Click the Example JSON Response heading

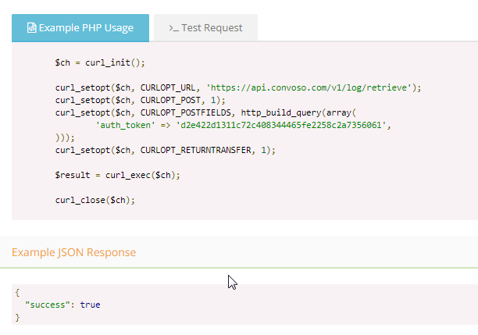(x=73, y=252)
